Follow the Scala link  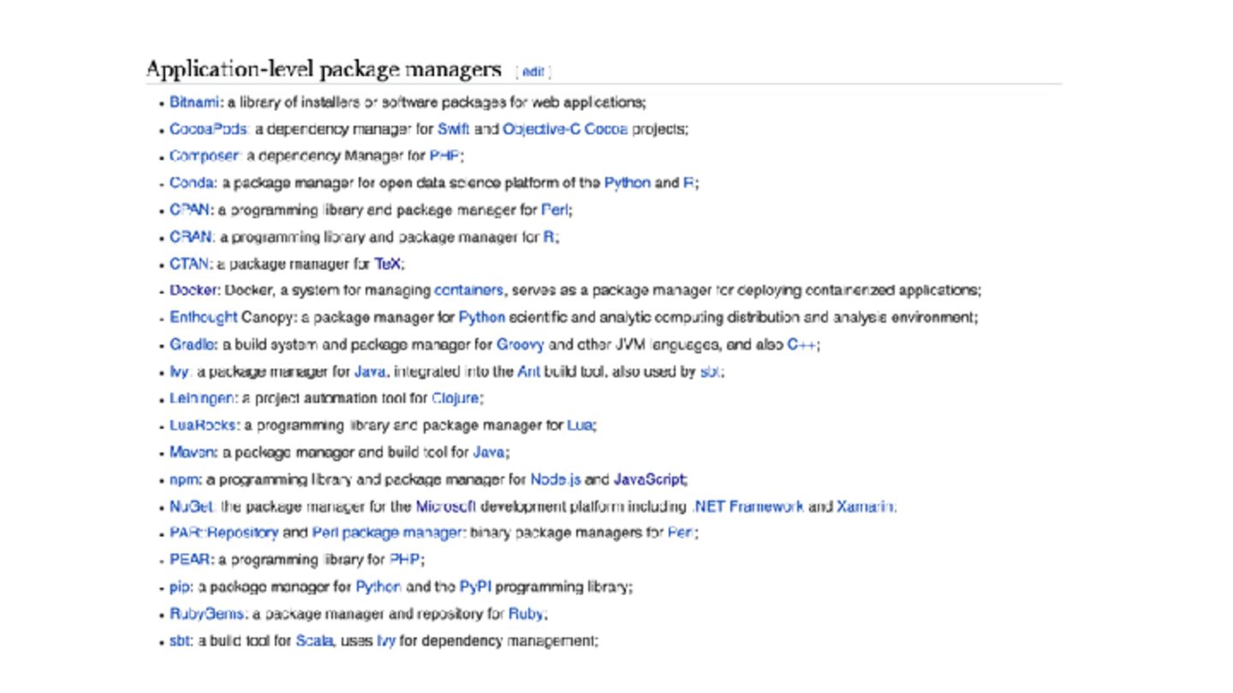(313, 641)
